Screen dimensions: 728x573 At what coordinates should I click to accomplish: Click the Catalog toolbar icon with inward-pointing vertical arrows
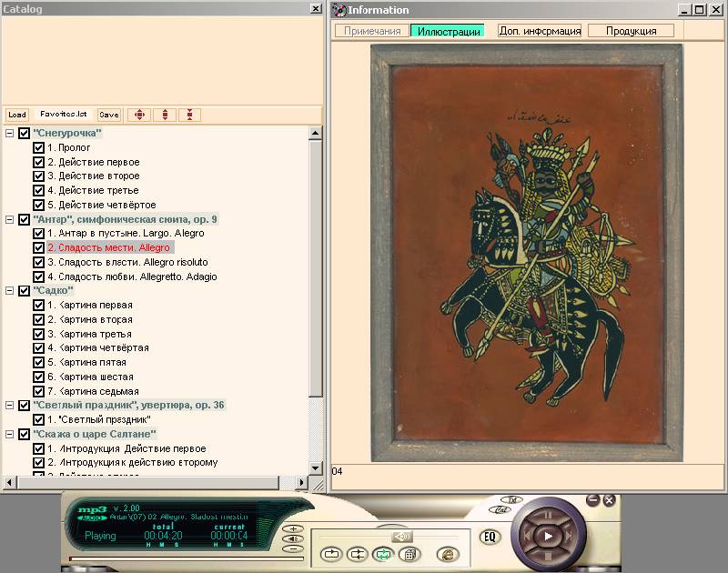189,115
